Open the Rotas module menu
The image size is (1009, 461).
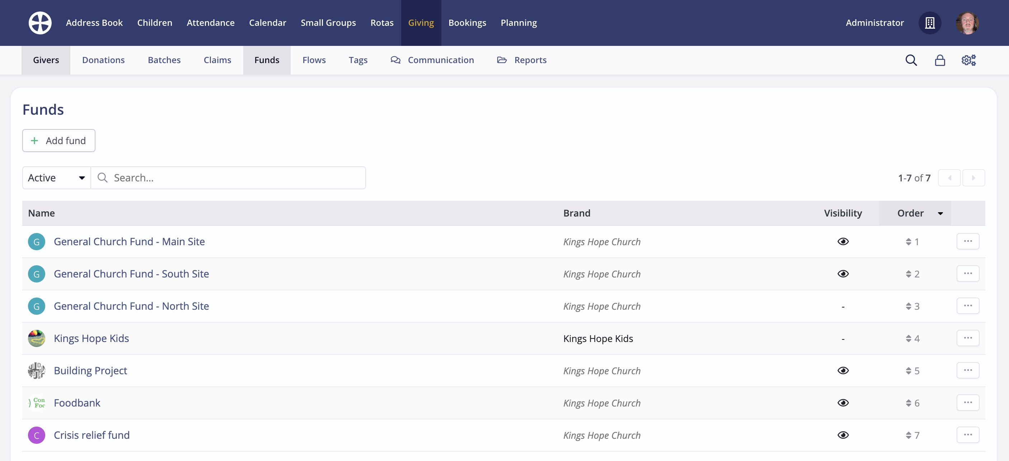point(382,22)
